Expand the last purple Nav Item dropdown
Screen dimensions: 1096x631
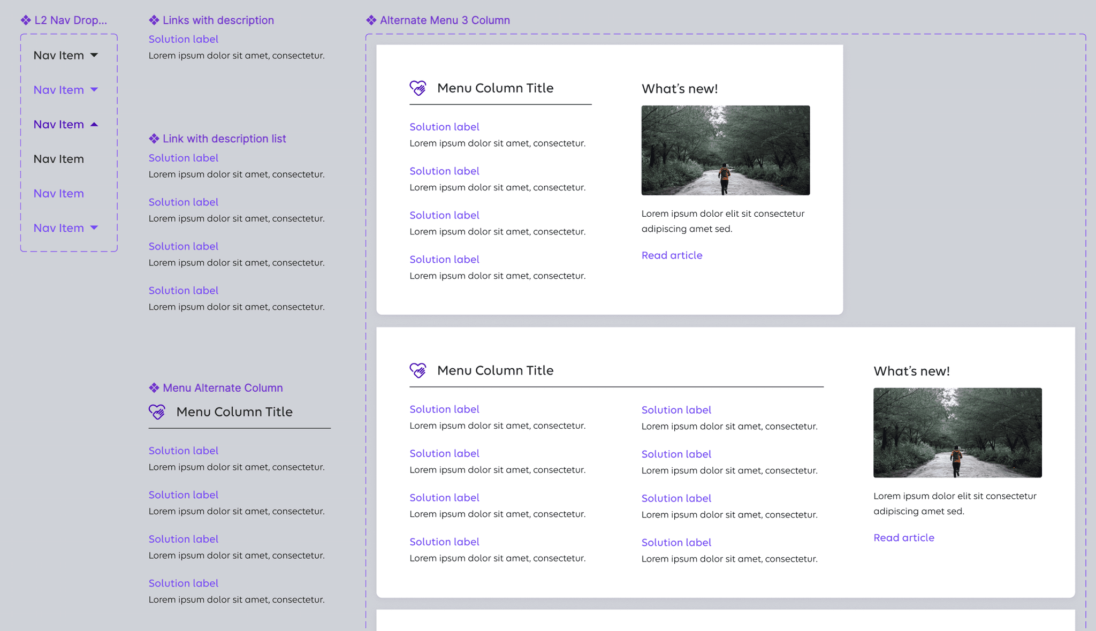tap(94, 228)
